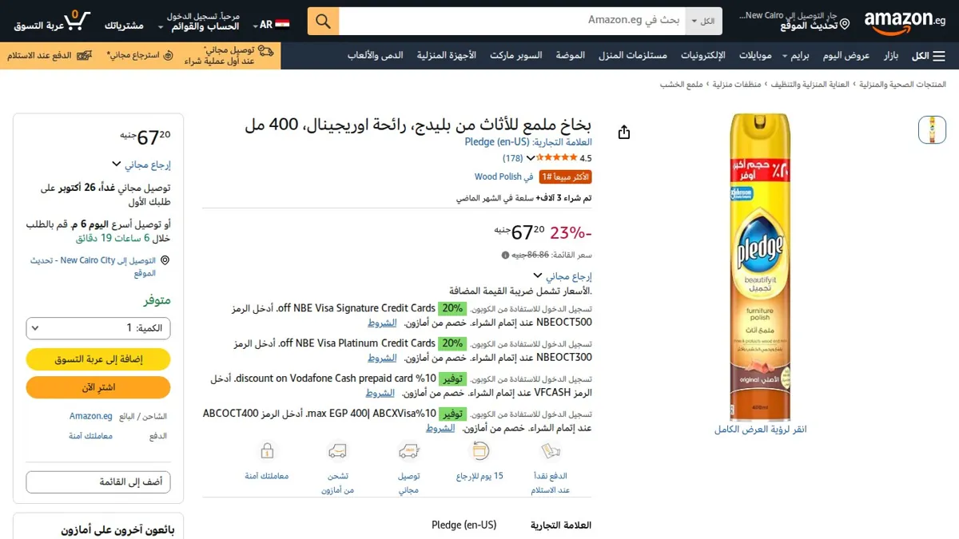Image resolution: width=959 pixels, height=539 pixels.
Task: Click the best seller #1 badge
Action: [x=566, y=176]
